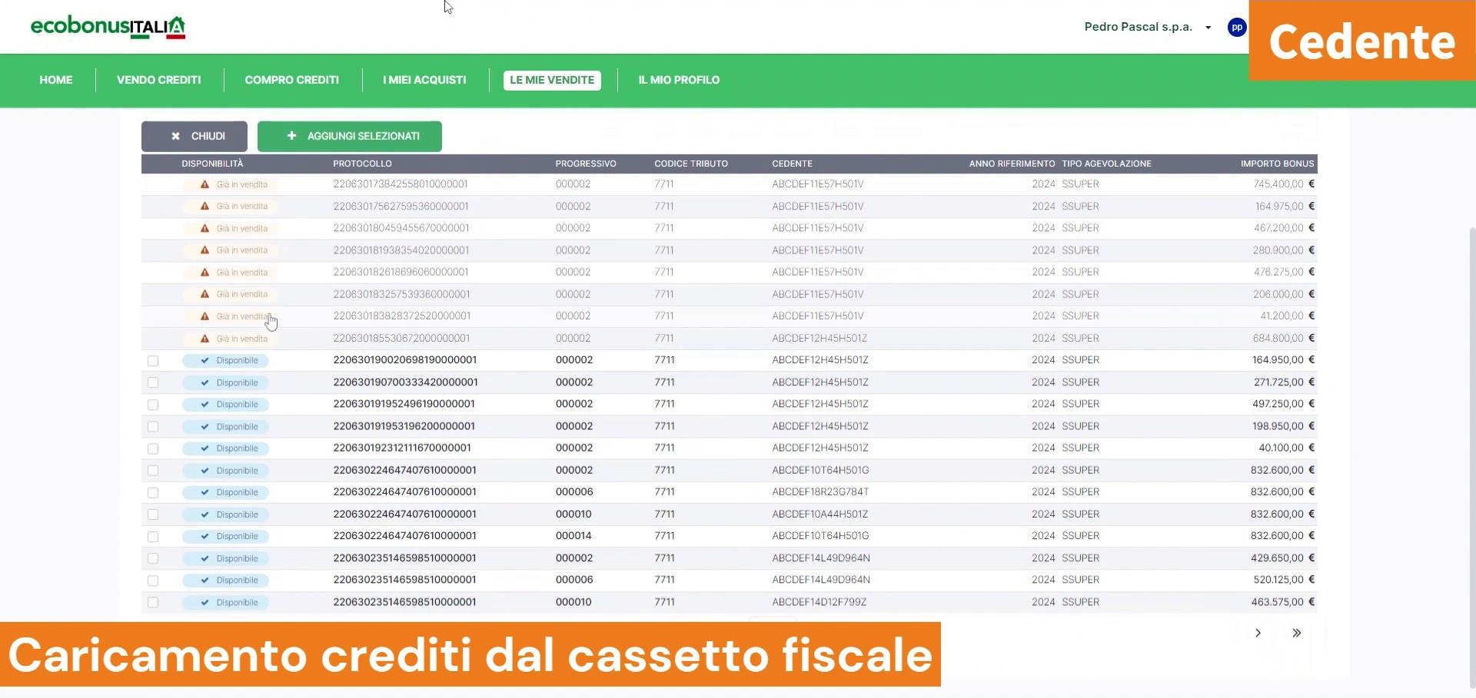The height and width of the screenshot is (698, 1476).
Task: Check the row with cedente ABCDEF18R23G784T
Action: tap(153, 493)
